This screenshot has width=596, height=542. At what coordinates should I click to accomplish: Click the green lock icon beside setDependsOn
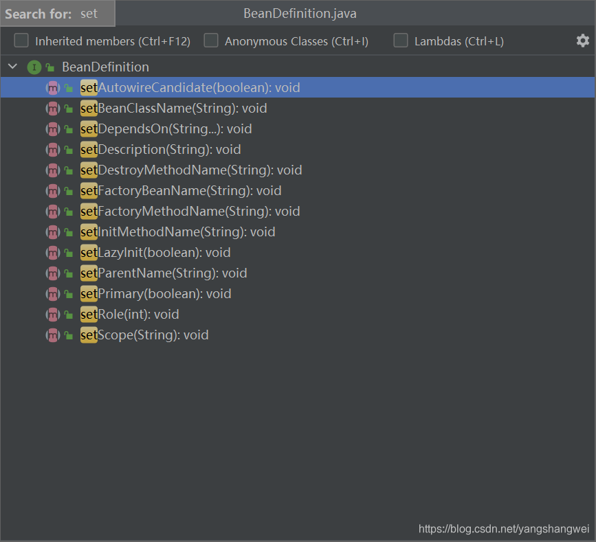tap(69, 130)
